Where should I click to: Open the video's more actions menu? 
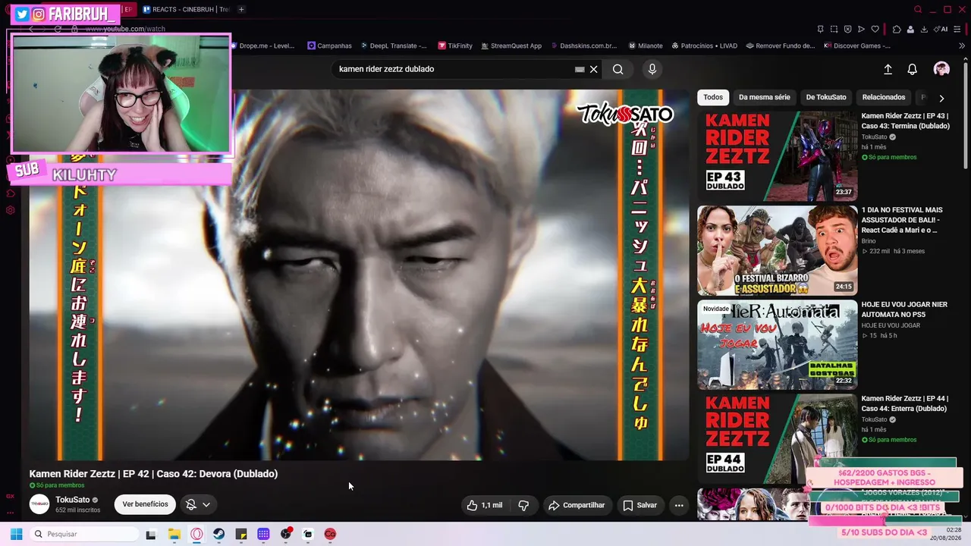point(679,505)
